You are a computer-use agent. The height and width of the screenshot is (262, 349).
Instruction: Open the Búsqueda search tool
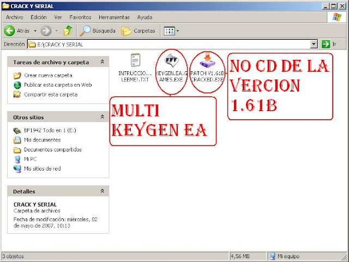pos(98,31)
